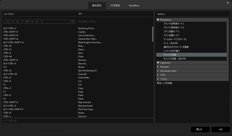Select ブラシ不透明度モード1 item
This screenshot has height=136, width=232.
pos(191,24)
